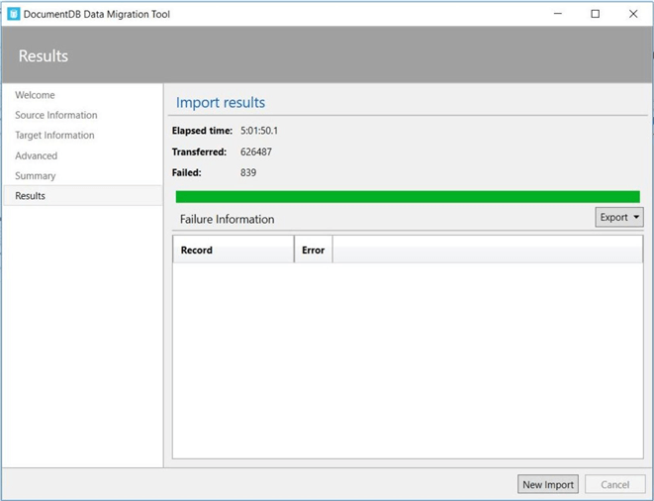
Task: Click the Import results heading
Action: coord(221,103)
